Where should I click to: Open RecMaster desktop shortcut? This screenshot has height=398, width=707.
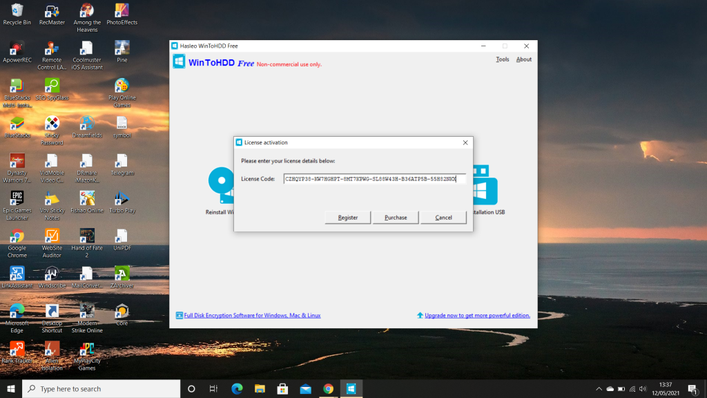click(52, 15)
